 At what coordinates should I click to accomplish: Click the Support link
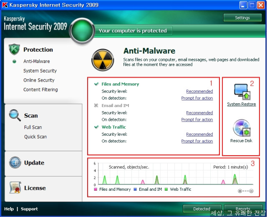click(29, 209)
